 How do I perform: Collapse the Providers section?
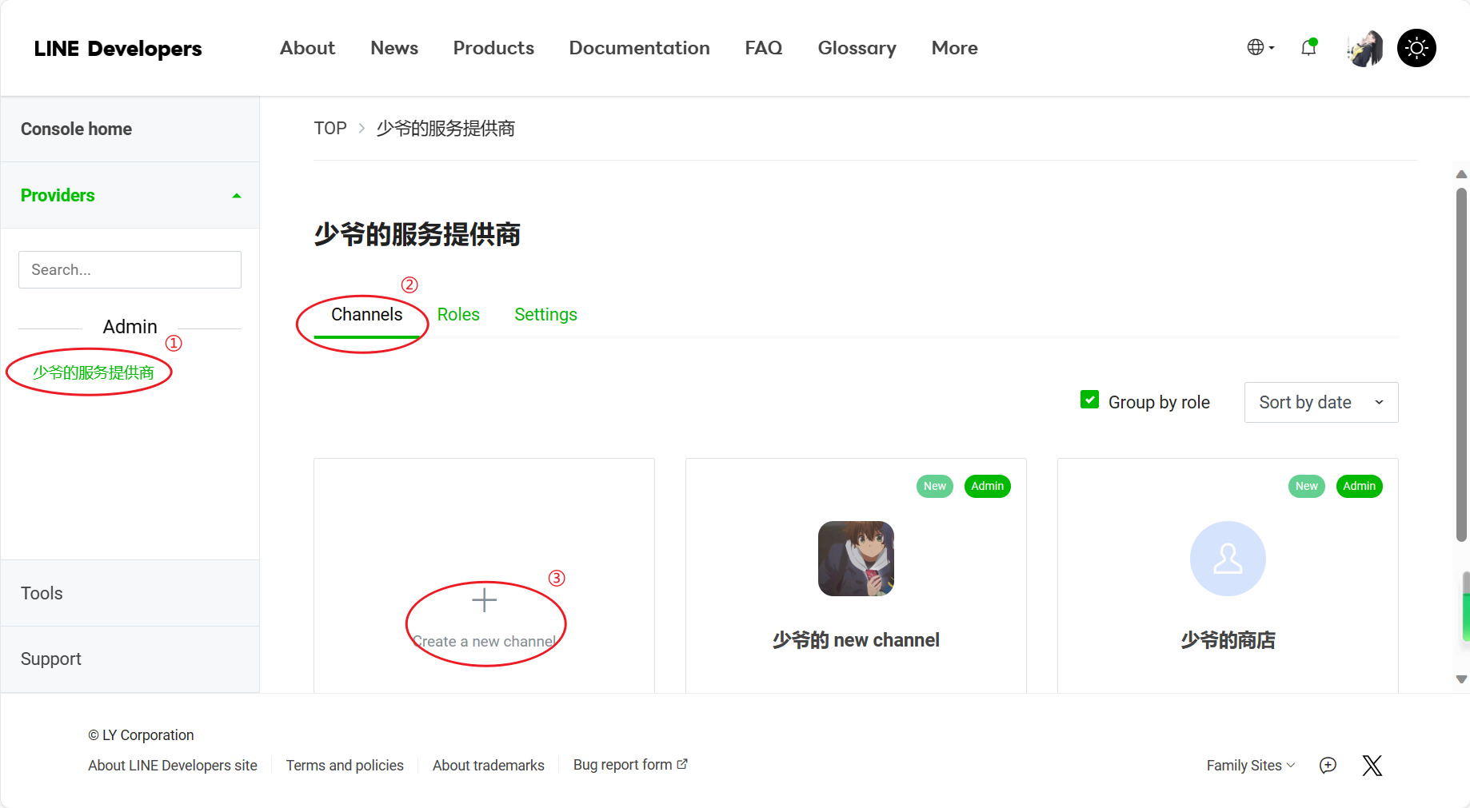[x=130, y=195]
